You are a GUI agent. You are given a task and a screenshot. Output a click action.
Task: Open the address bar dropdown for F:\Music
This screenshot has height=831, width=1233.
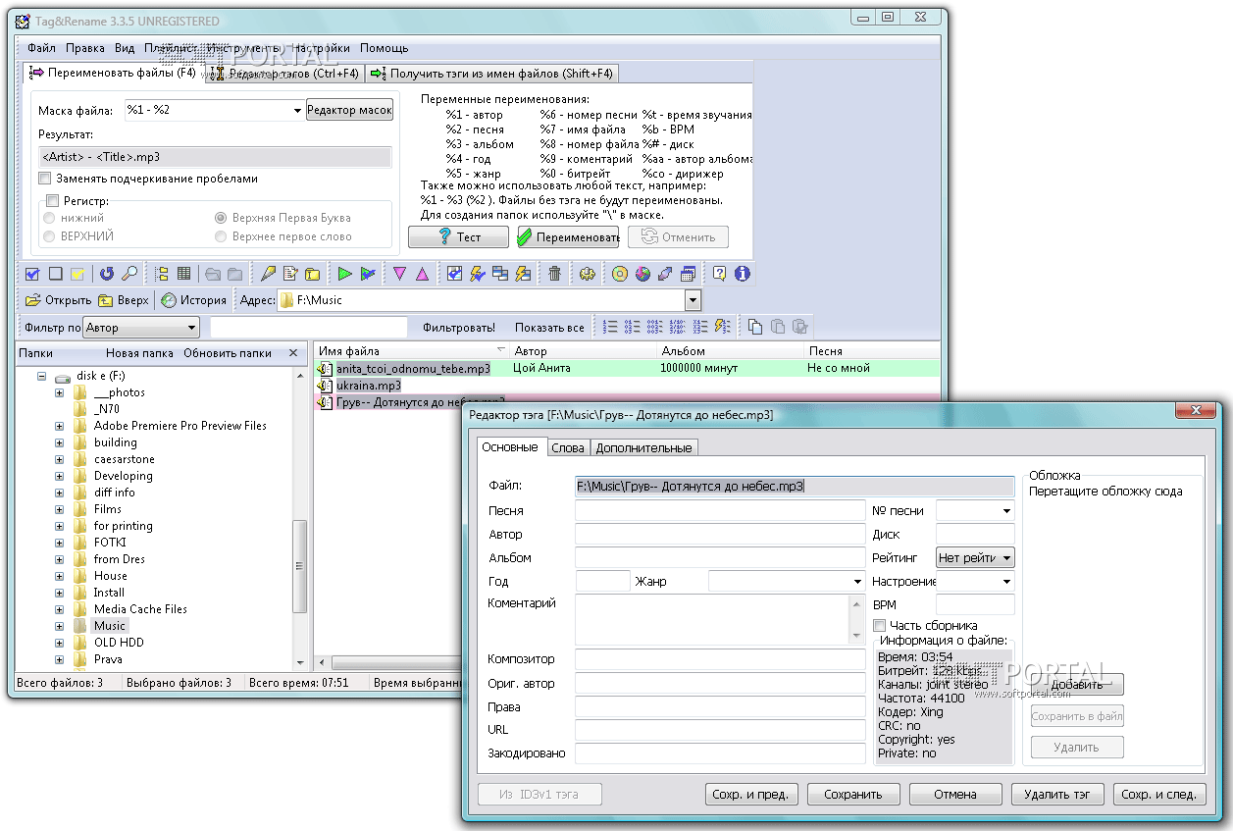click(693, 300)
